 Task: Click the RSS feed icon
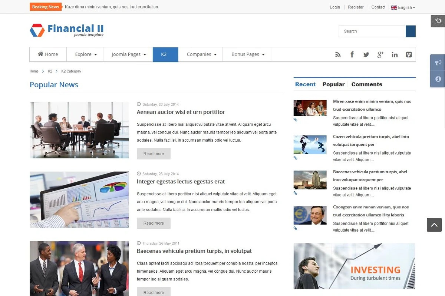tap(338, 55)
